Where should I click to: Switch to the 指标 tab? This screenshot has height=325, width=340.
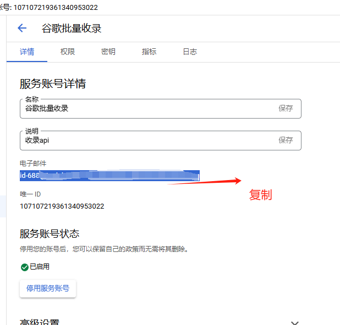[149, 52]
